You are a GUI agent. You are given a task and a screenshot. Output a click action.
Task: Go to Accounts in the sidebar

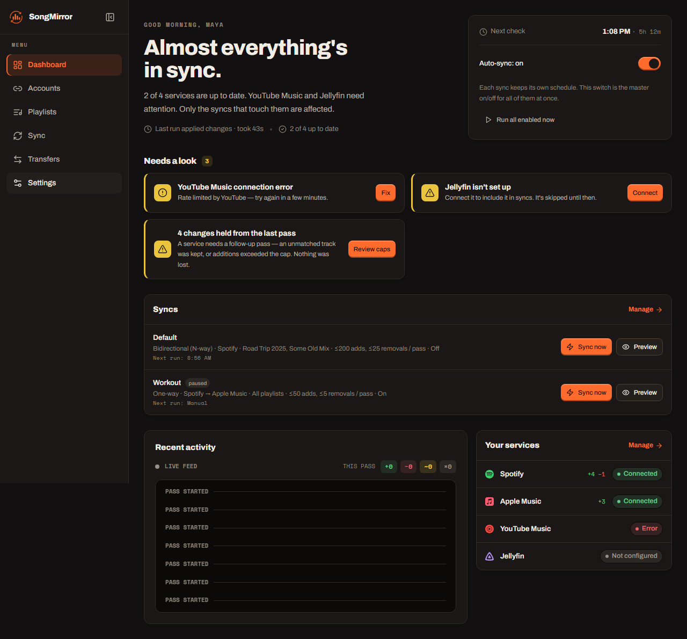(x=64, y=89)
